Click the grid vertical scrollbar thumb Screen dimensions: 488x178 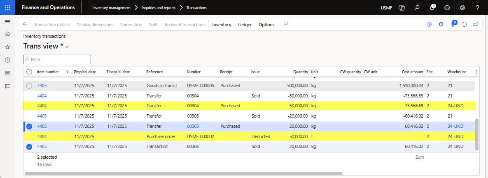[x=477, y=134]
